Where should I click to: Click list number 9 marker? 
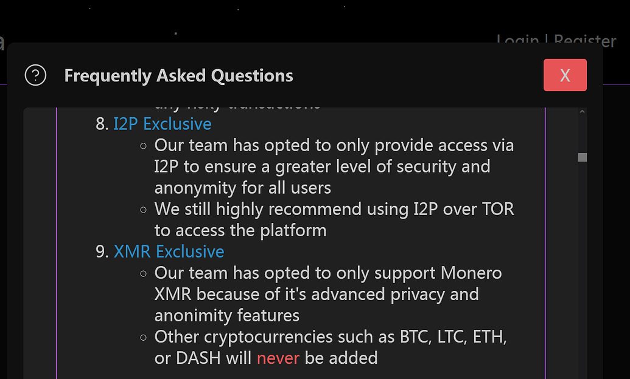pos(102,251)
